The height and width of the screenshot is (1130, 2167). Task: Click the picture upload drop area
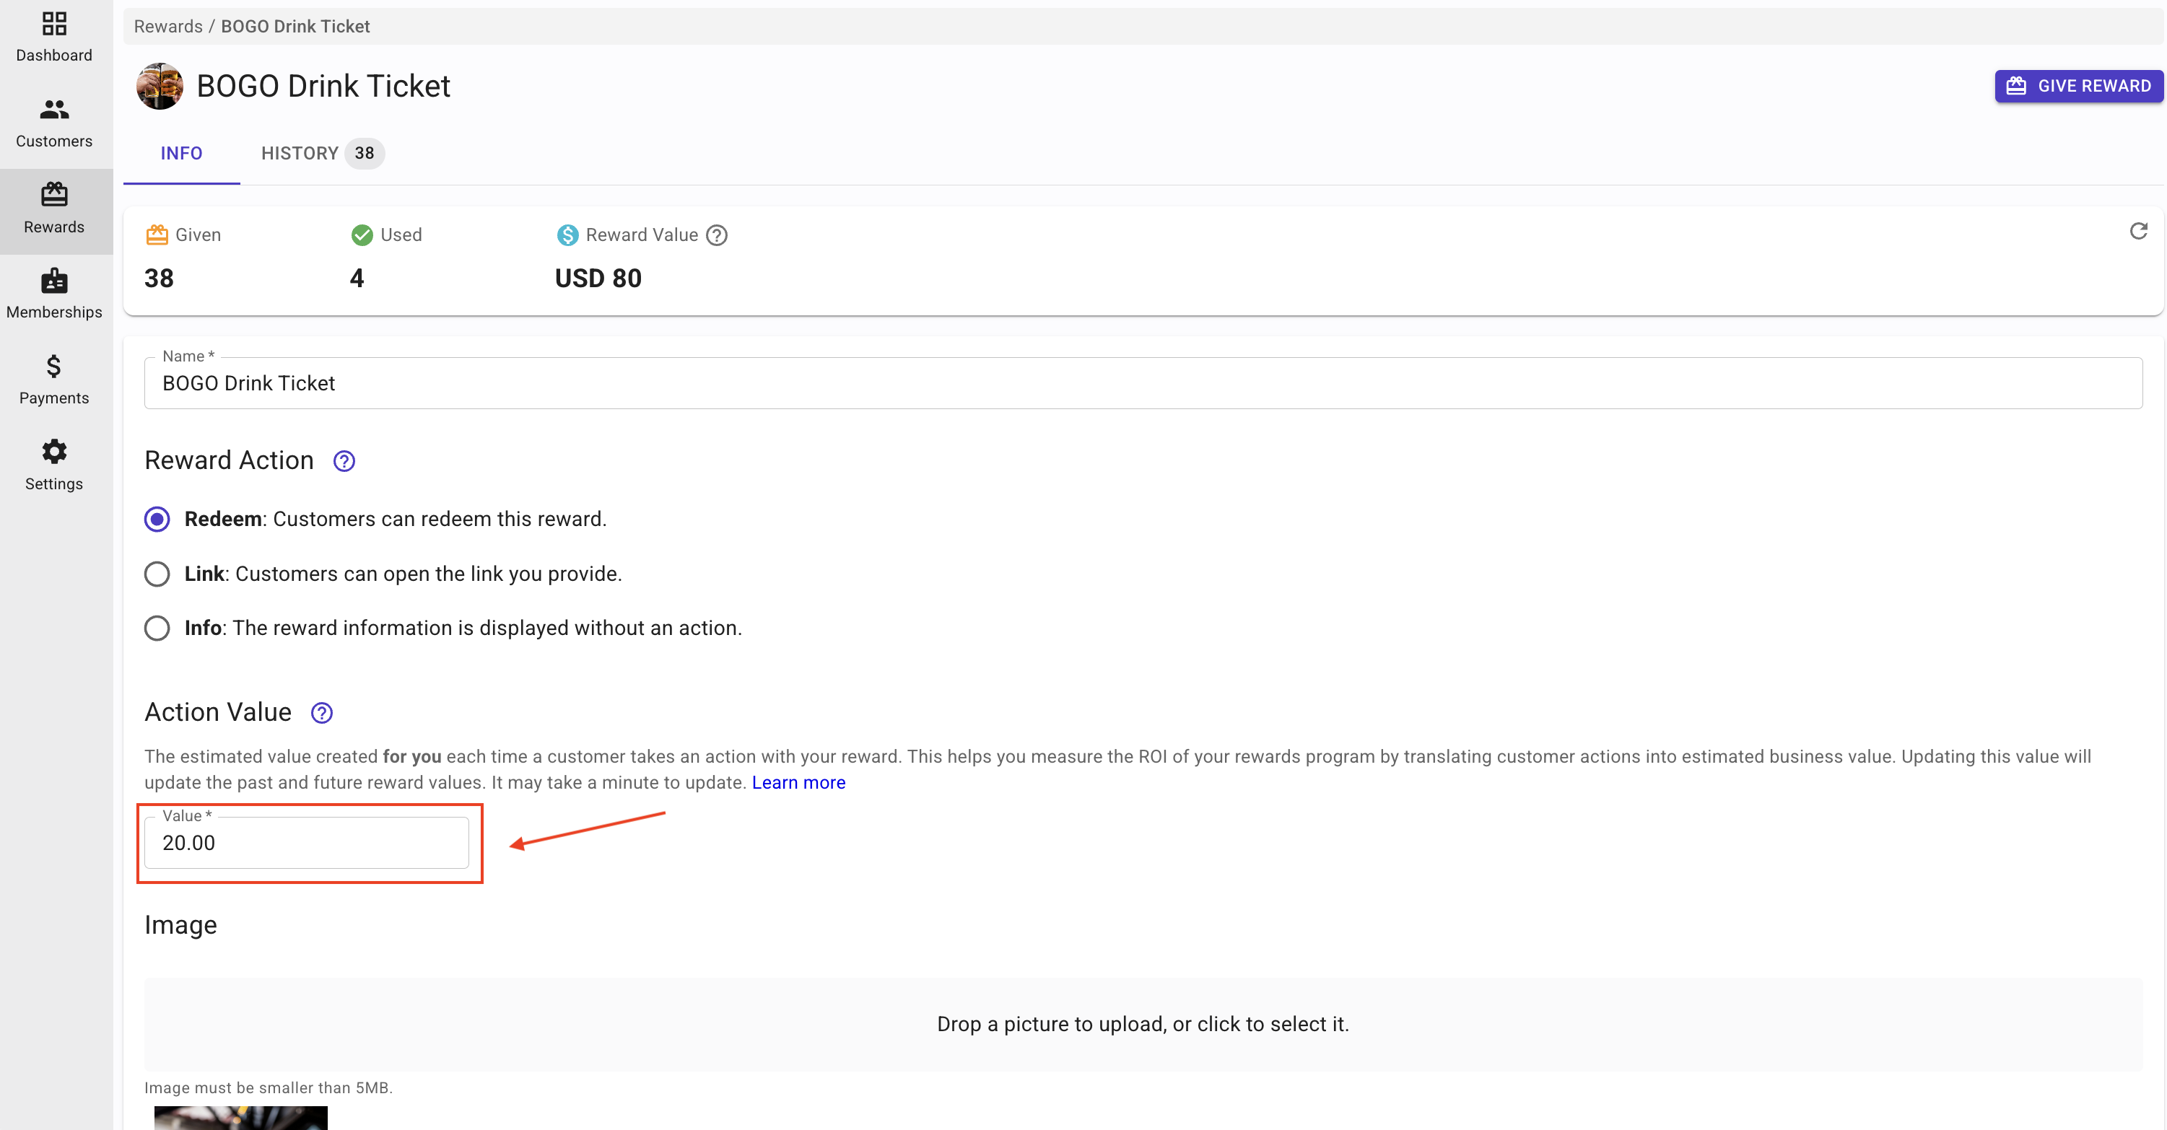click(1143, 1023)
